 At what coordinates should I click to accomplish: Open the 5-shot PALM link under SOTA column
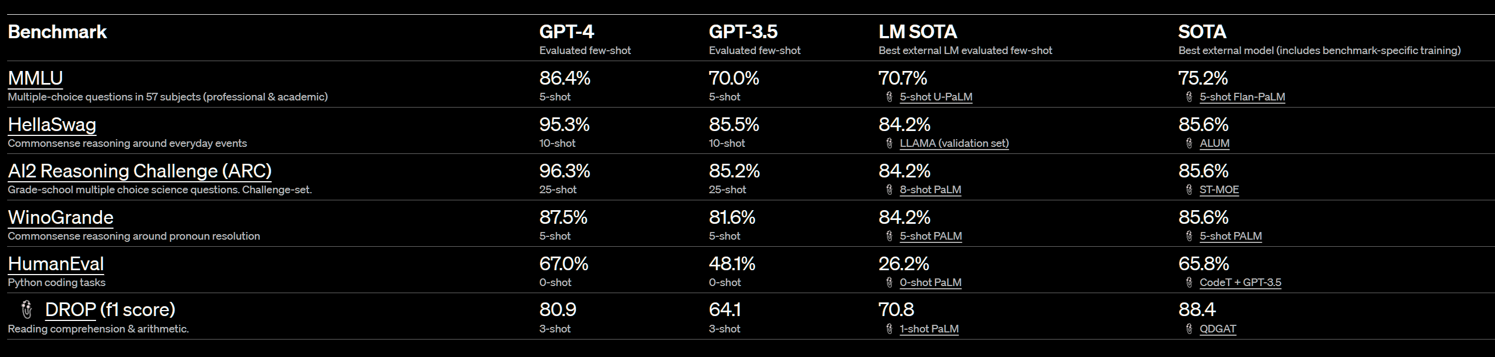(1231, 236)
